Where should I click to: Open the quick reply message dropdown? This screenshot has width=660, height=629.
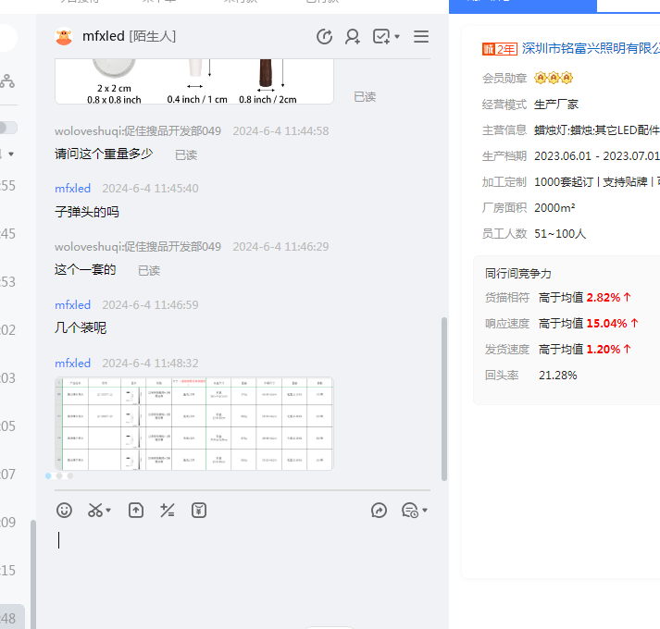pos(415,510)
